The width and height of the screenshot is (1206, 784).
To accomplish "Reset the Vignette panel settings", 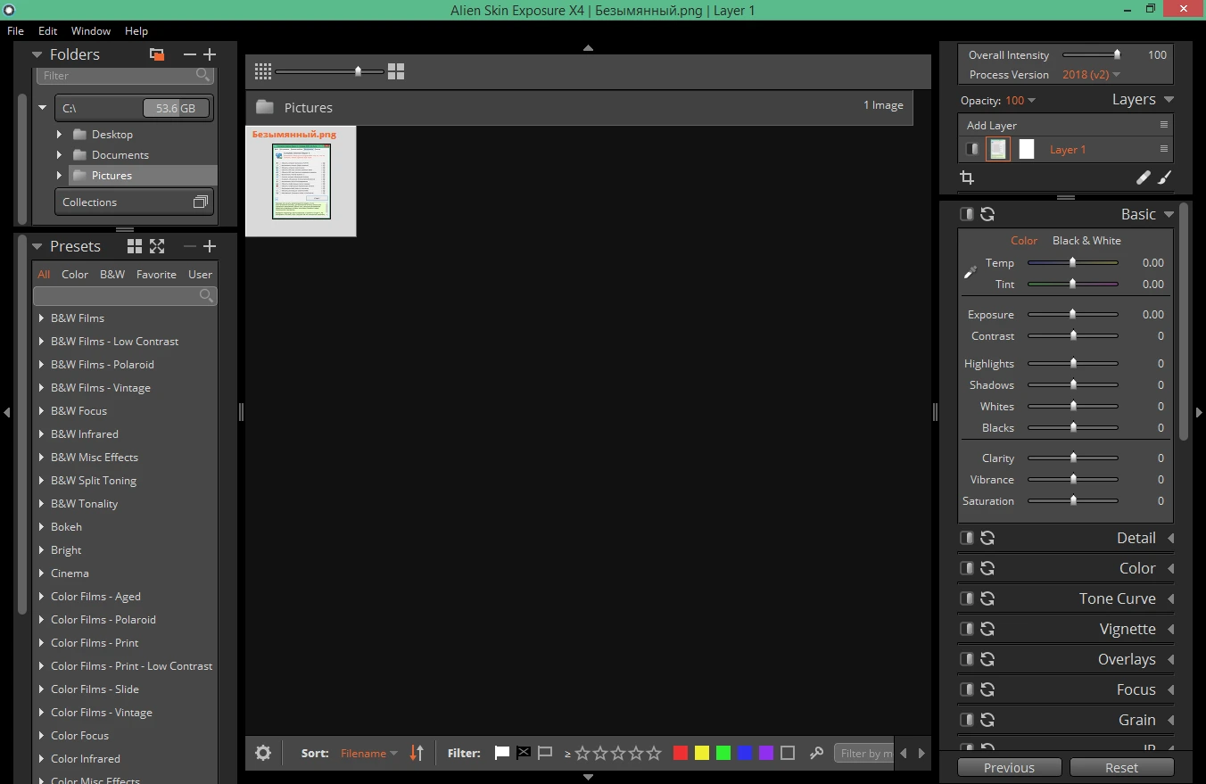I will [987, 629].
